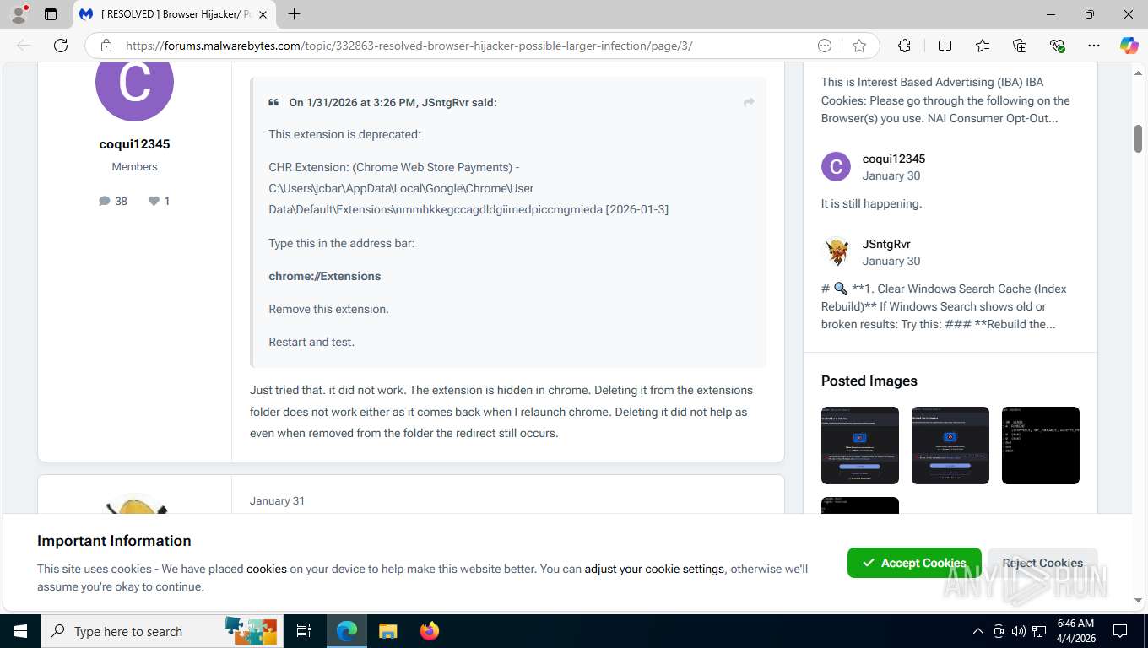1148x648 pixels.
Task: Open Windows Start menu
Action: (19, 631)
